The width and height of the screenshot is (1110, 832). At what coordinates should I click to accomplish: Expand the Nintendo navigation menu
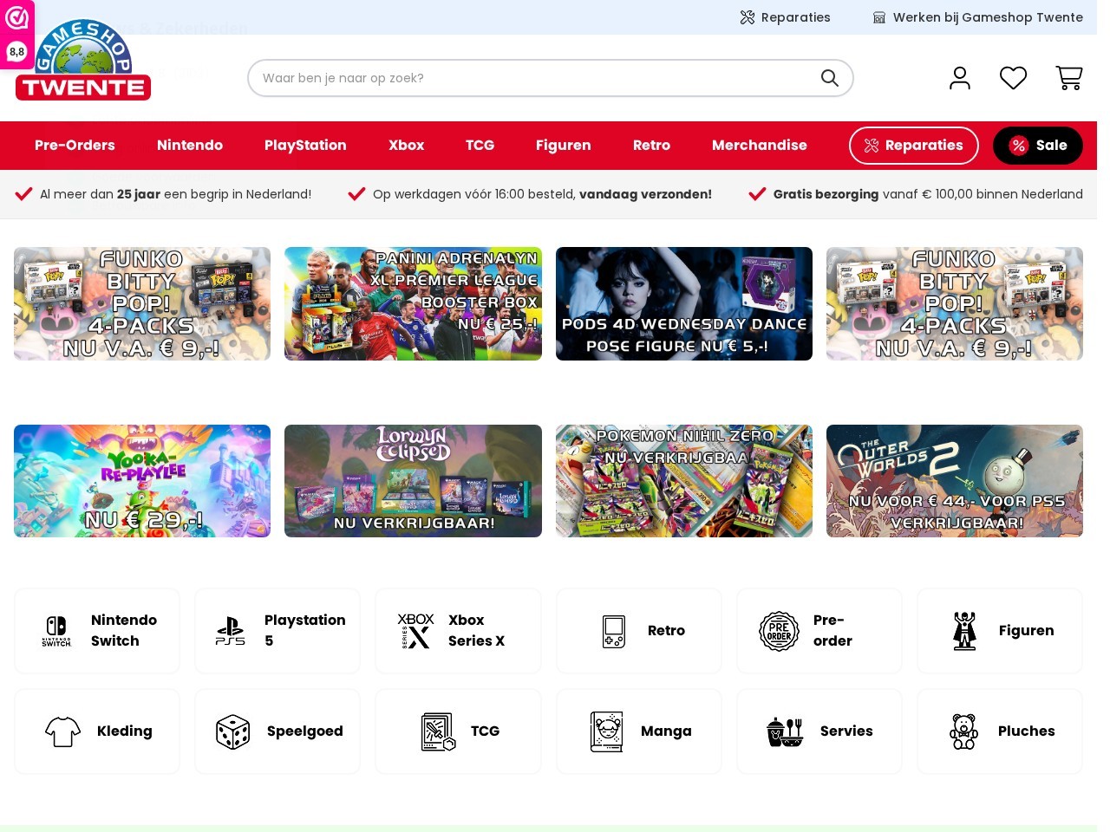pyautogui.click(x=190, y=146)
